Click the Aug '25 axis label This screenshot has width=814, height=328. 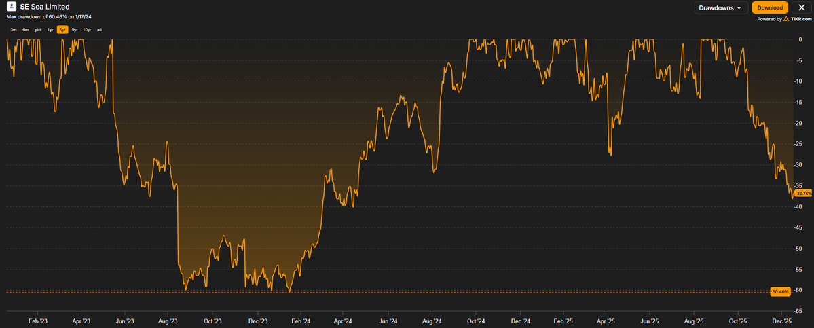coord(695,323)
